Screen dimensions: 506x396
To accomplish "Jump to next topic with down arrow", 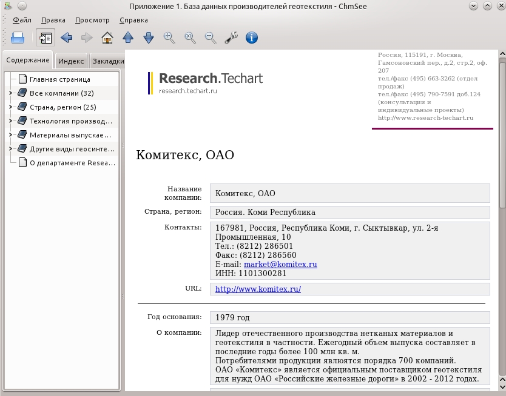I will coord(149,38).
